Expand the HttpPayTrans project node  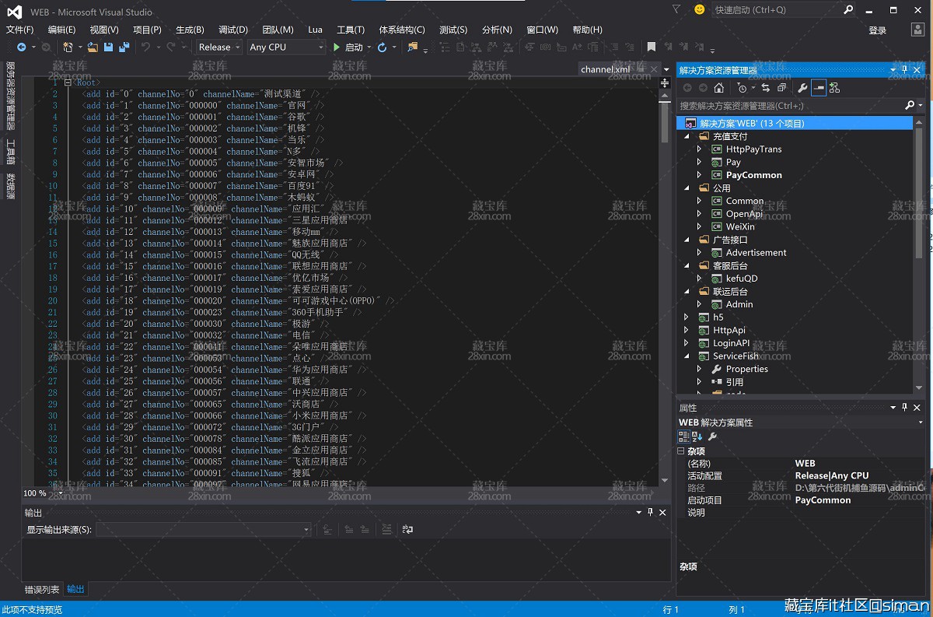[699, 149]
